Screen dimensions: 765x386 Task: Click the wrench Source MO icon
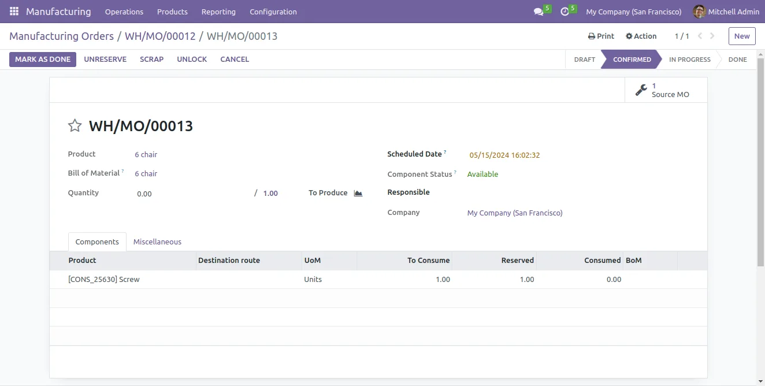(641, 90)
